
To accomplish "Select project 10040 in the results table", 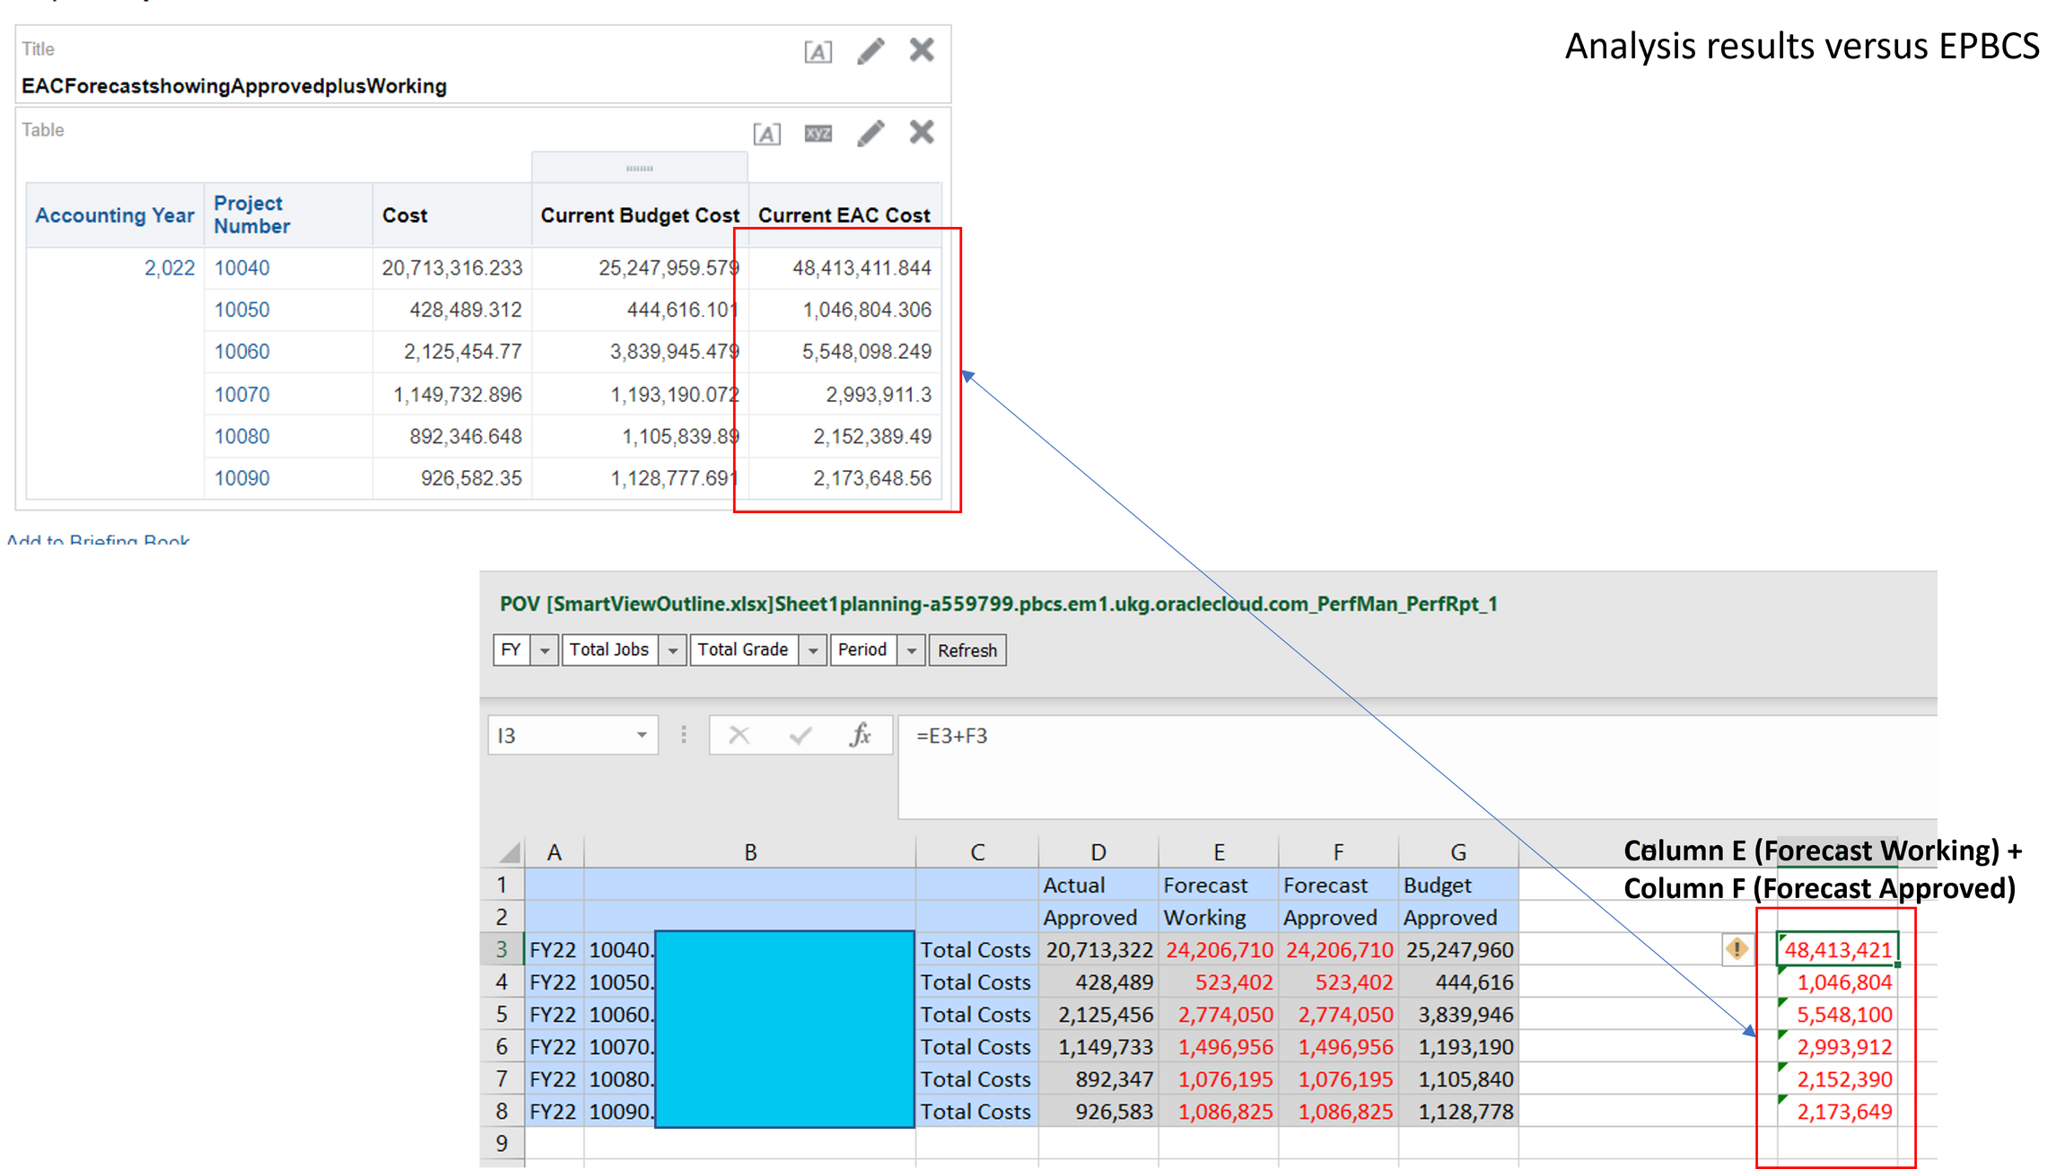I will coord(241,267).
